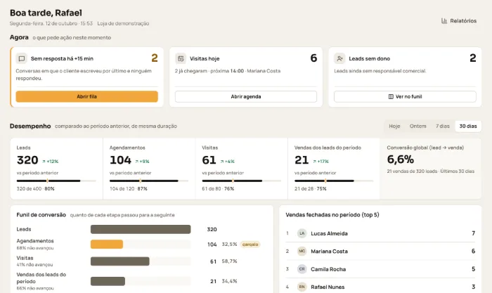
Task: Click the calendar icon in Visitas hoje card
Action: click(181, 58)
